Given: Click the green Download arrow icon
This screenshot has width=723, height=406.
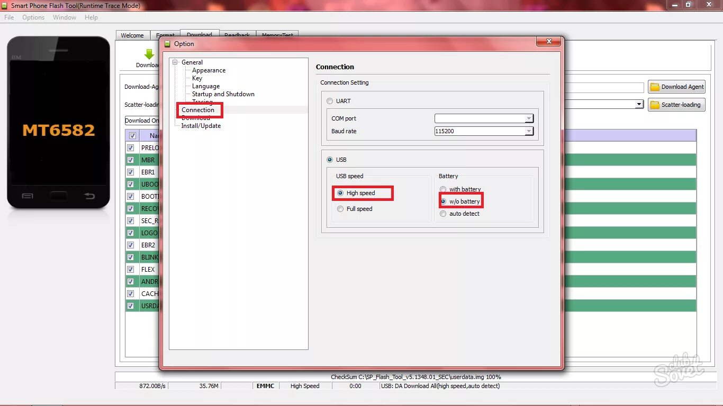Looking at the screenshot, I should click(149, 54).
